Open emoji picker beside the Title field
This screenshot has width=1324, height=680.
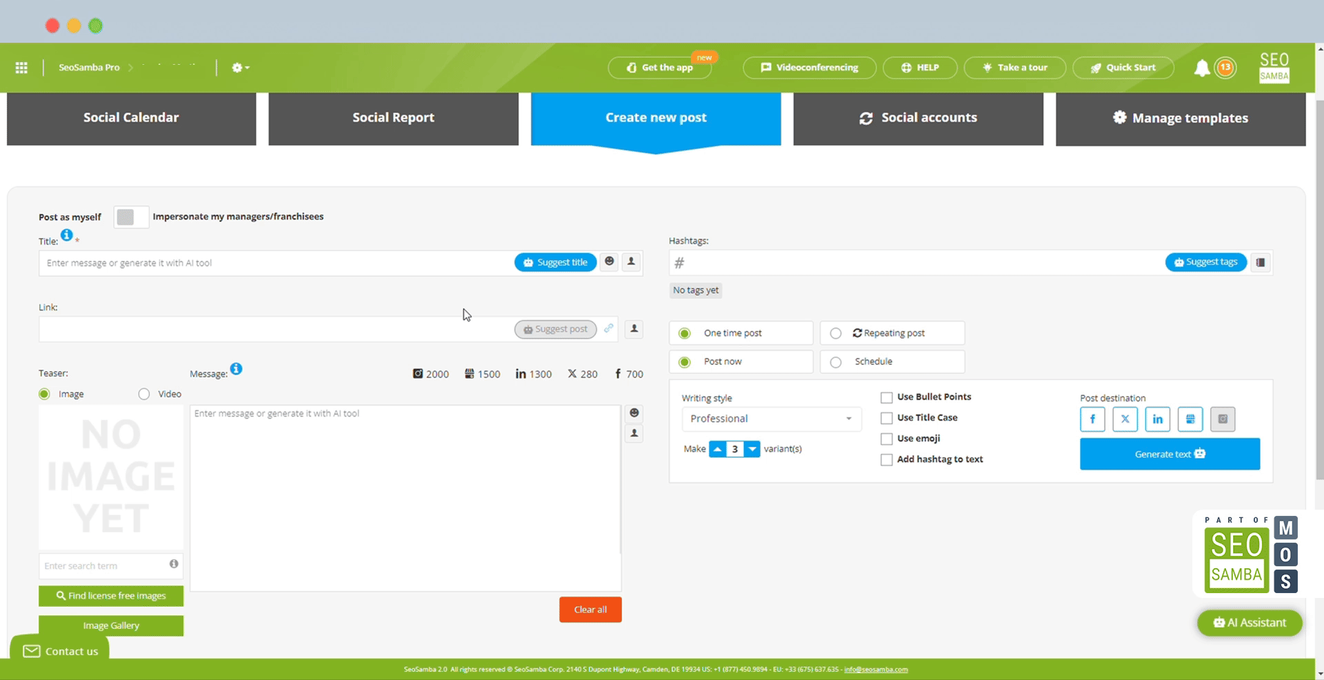[609, 262]
